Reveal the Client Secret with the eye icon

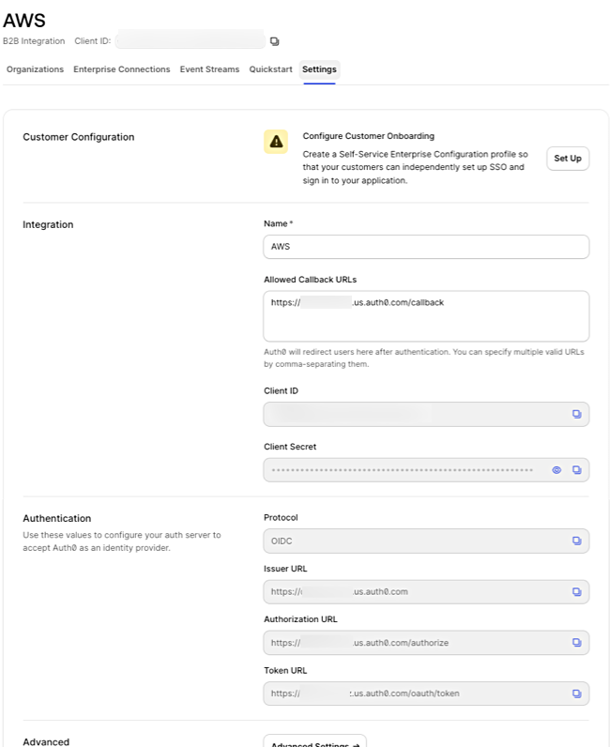(557, 470)
